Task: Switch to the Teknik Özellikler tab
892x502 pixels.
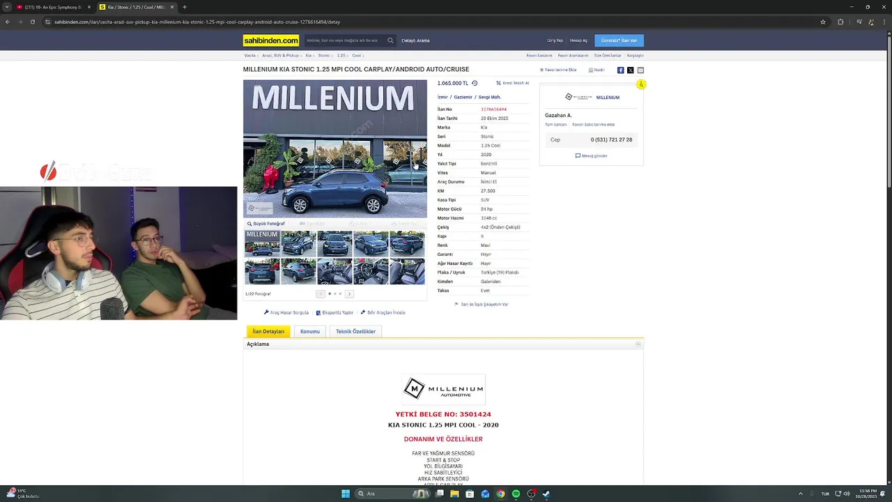Action: (x=355, y=331)
